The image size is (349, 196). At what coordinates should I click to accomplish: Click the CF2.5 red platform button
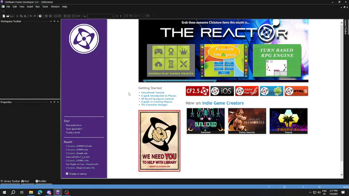(197, 91)
